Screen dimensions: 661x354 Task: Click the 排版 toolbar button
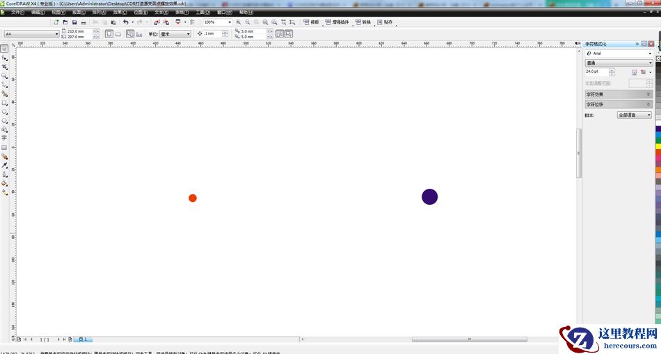312,22
